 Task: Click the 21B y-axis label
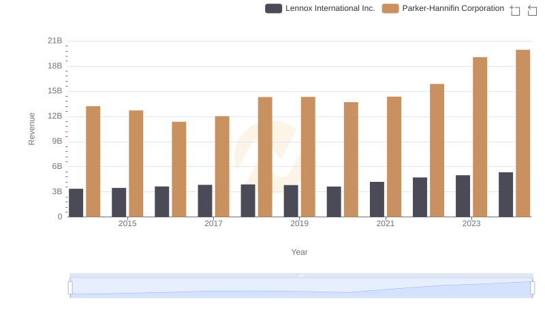[55, 41]
